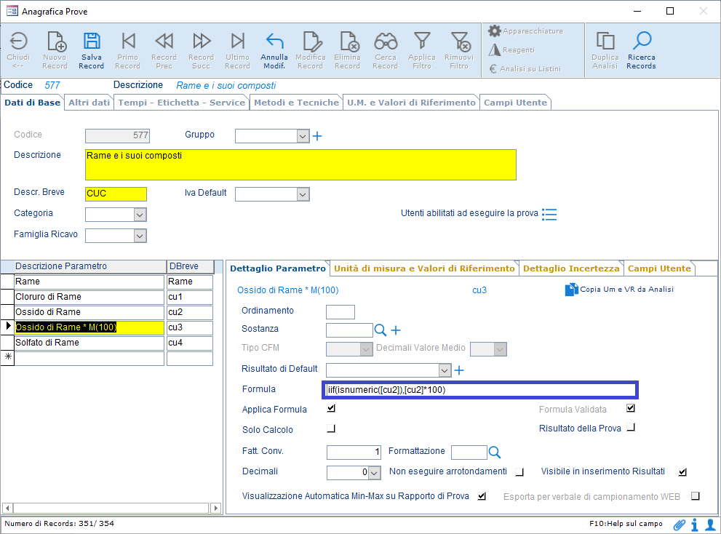Expand the Gruppo dropdown
Screen dimensions: 721x534
303,136
